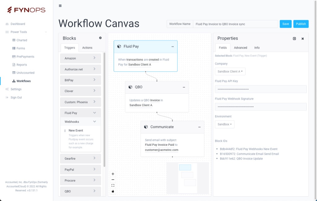Click the Workflows sitemap icon

14,81
